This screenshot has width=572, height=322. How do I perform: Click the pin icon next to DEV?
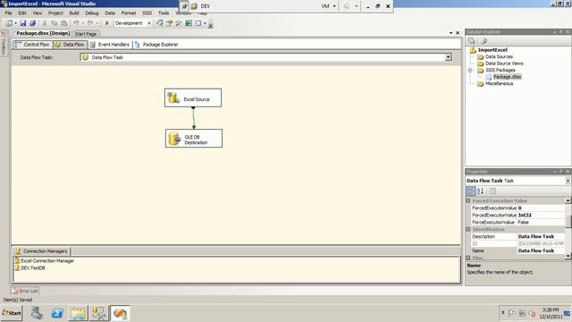tap(184, 6)
